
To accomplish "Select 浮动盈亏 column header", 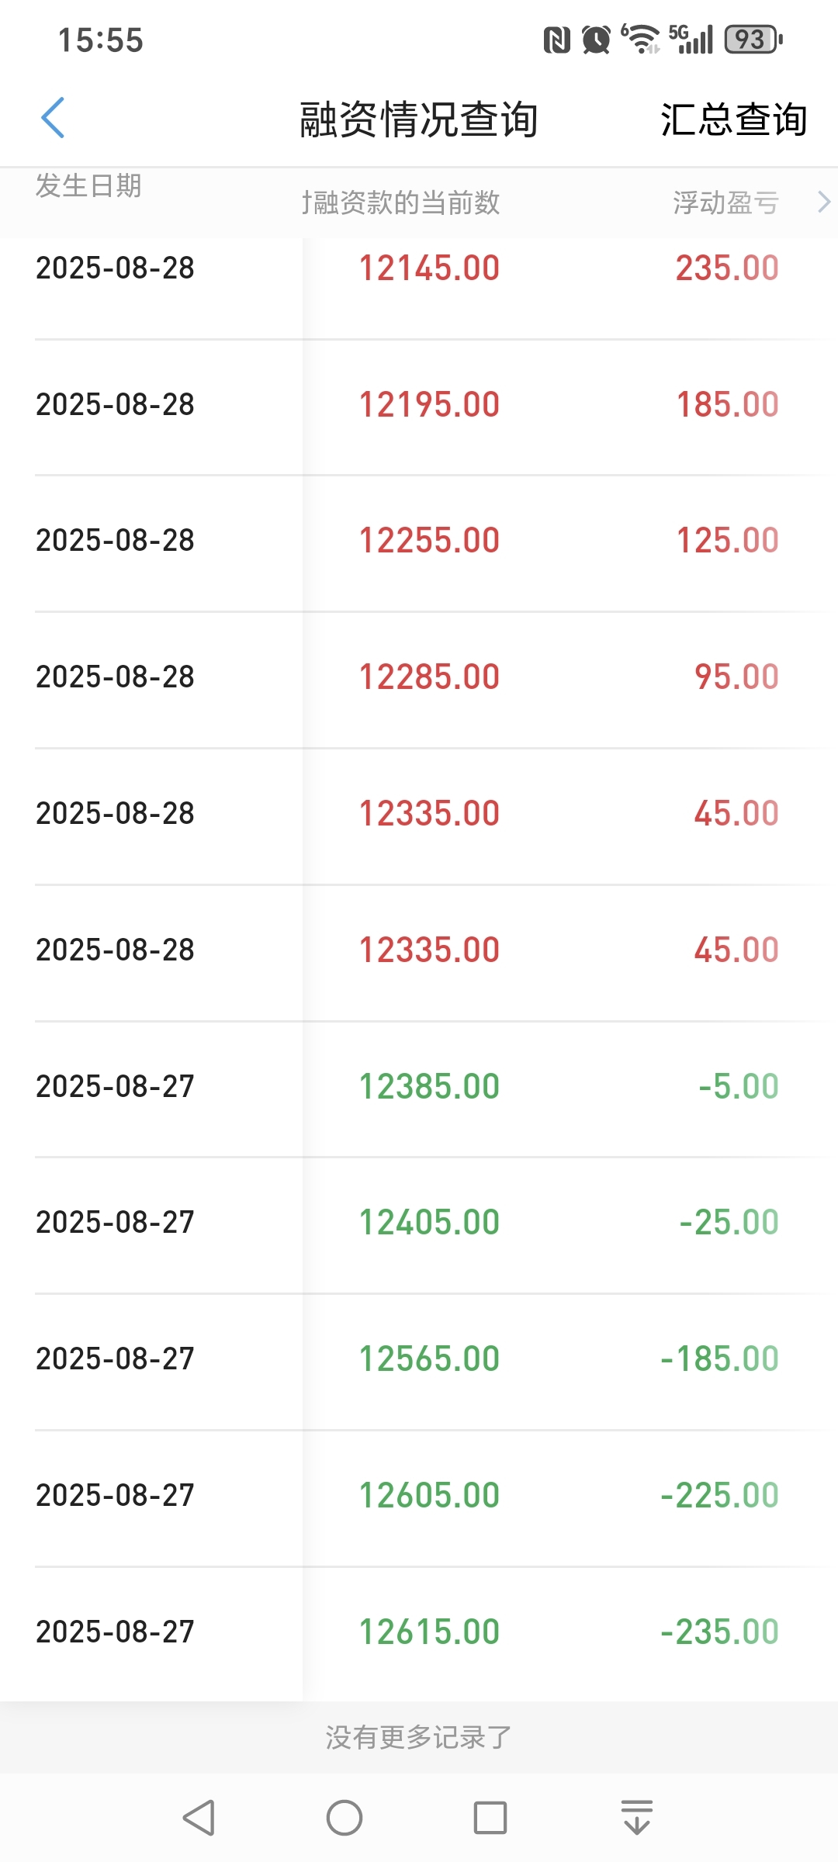I will point(725,202).
